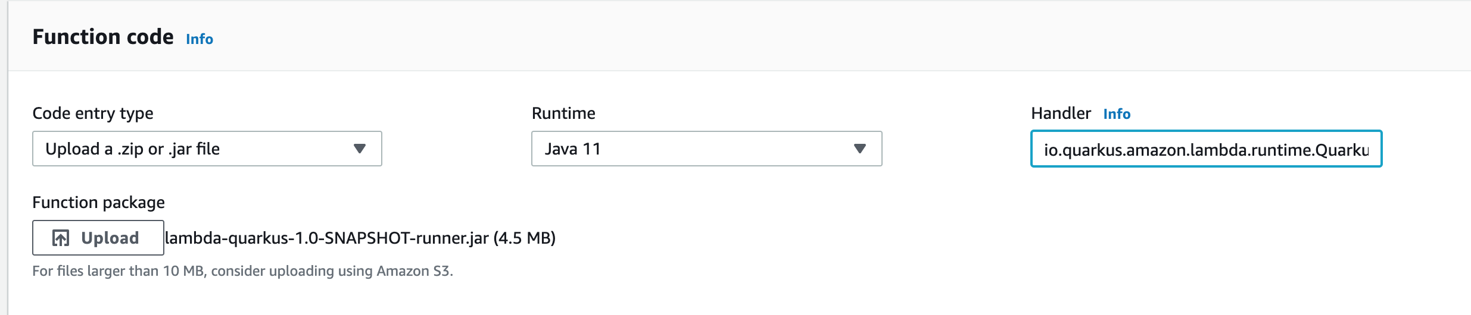The height and width of the screenshot is (315, 1471).
Task: Select the 'Upload a .zip or .jar file' text
Action: pos(132,149)
